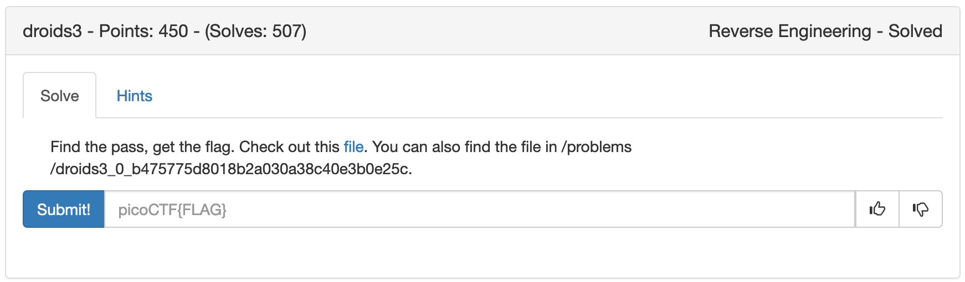Click the "droids3" challenge title
The width and height of the screenshot is (965, 282).
[52, 32]
